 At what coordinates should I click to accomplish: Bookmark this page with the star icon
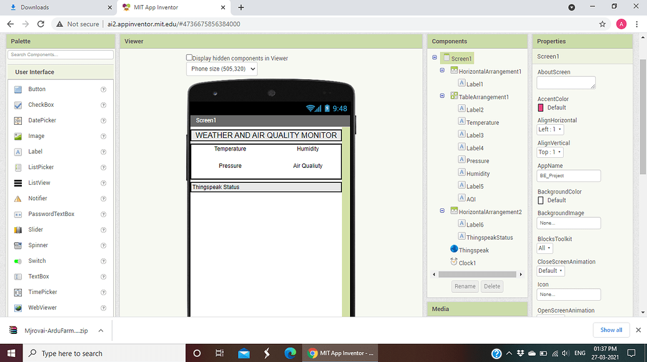tap(602, 24)
